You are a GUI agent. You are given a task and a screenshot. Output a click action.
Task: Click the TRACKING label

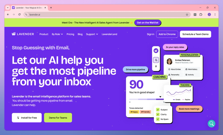tap(185, 85)
